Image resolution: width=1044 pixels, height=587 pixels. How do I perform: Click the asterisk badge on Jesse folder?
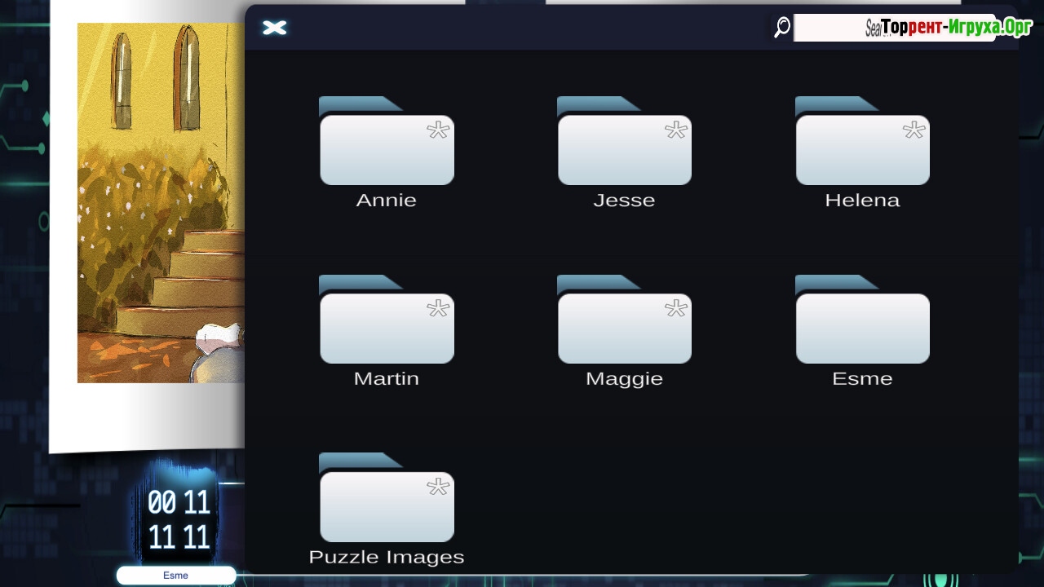pyautogui.click(x=676, y=130)
